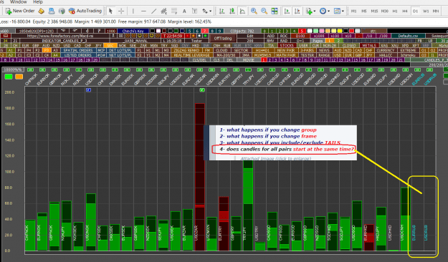Screen dimensions: 448x262
Task: Open the Templates dropdown
Action: click(x=339, y=11)
